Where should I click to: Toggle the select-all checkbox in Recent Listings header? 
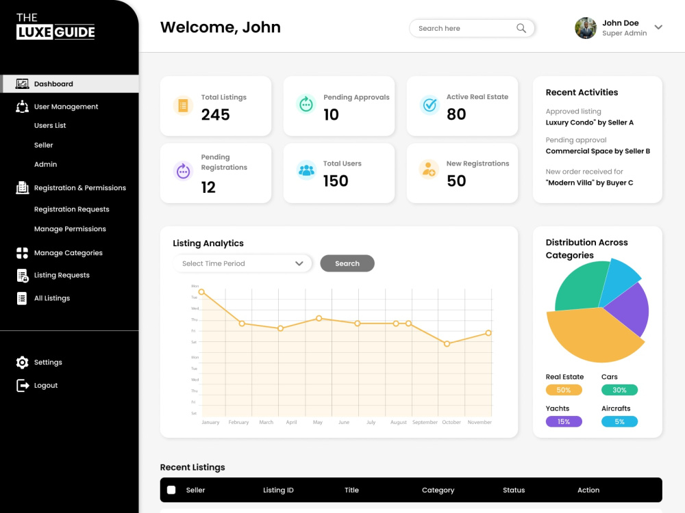pos(171,490)
